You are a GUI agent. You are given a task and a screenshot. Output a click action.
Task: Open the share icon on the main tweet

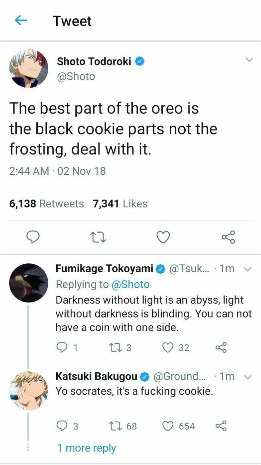[x=228, y=237]
